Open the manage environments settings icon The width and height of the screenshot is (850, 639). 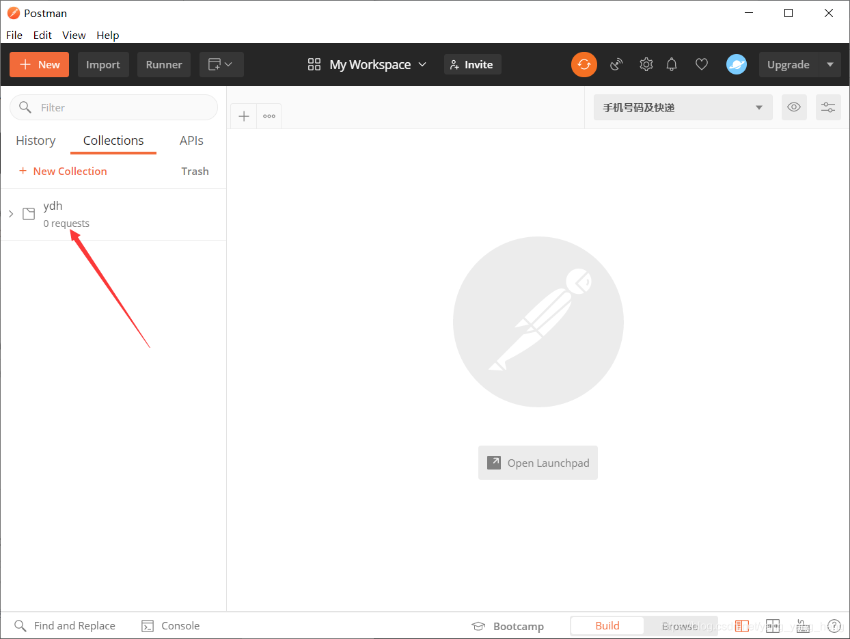pos(828,107)
